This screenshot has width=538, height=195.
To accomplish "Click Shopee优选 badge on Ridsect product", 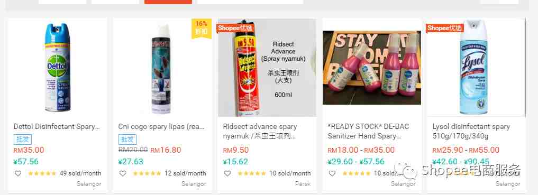I will pyautogui.click(x=235, y=28).
